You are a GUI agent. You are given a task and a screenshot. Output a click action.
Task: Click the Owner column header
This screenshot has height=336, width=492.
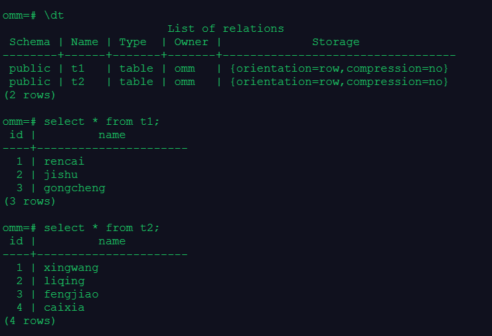click(x=191, y=42)
